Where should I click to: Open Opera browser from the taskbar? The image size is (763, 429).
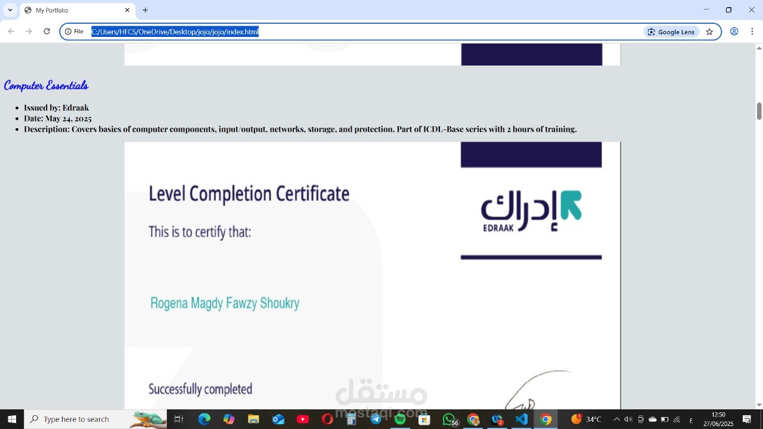point(327,419)
